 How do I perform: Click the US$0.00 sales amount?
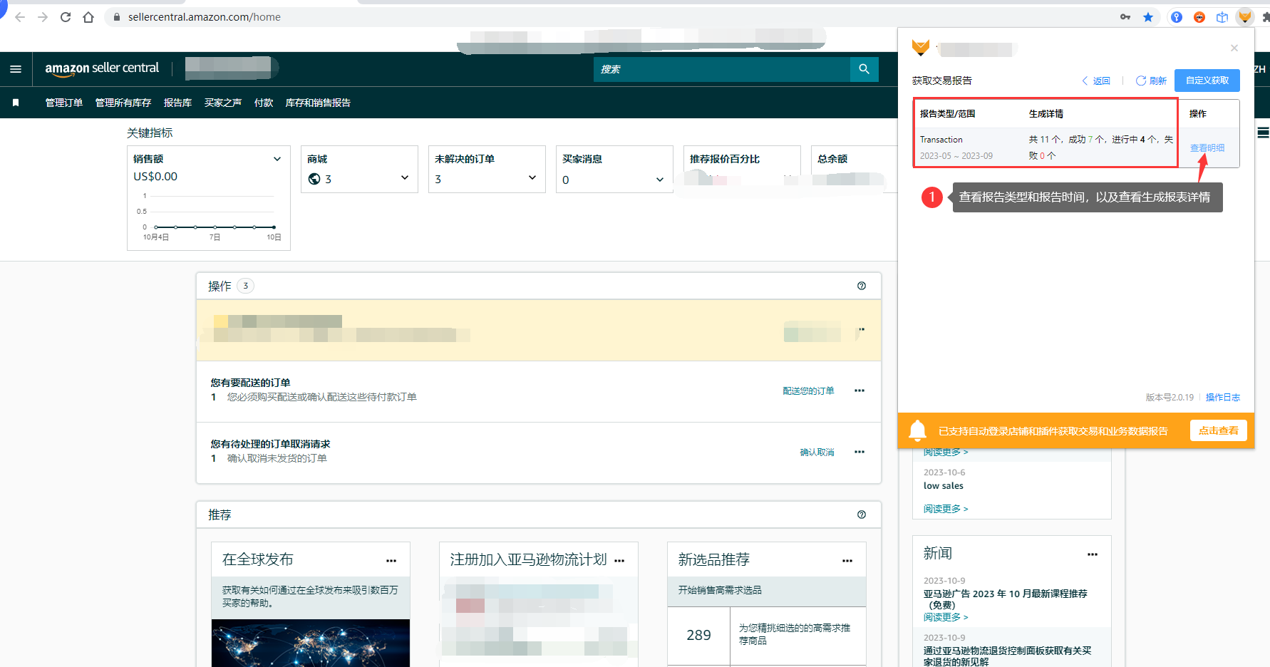[155, 177]
